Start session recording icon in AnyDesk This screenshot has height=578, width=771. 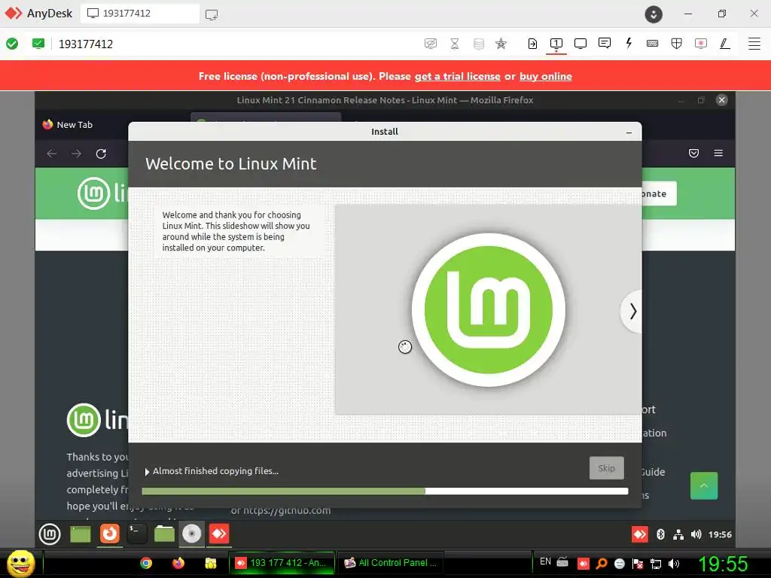click(701, 44)
